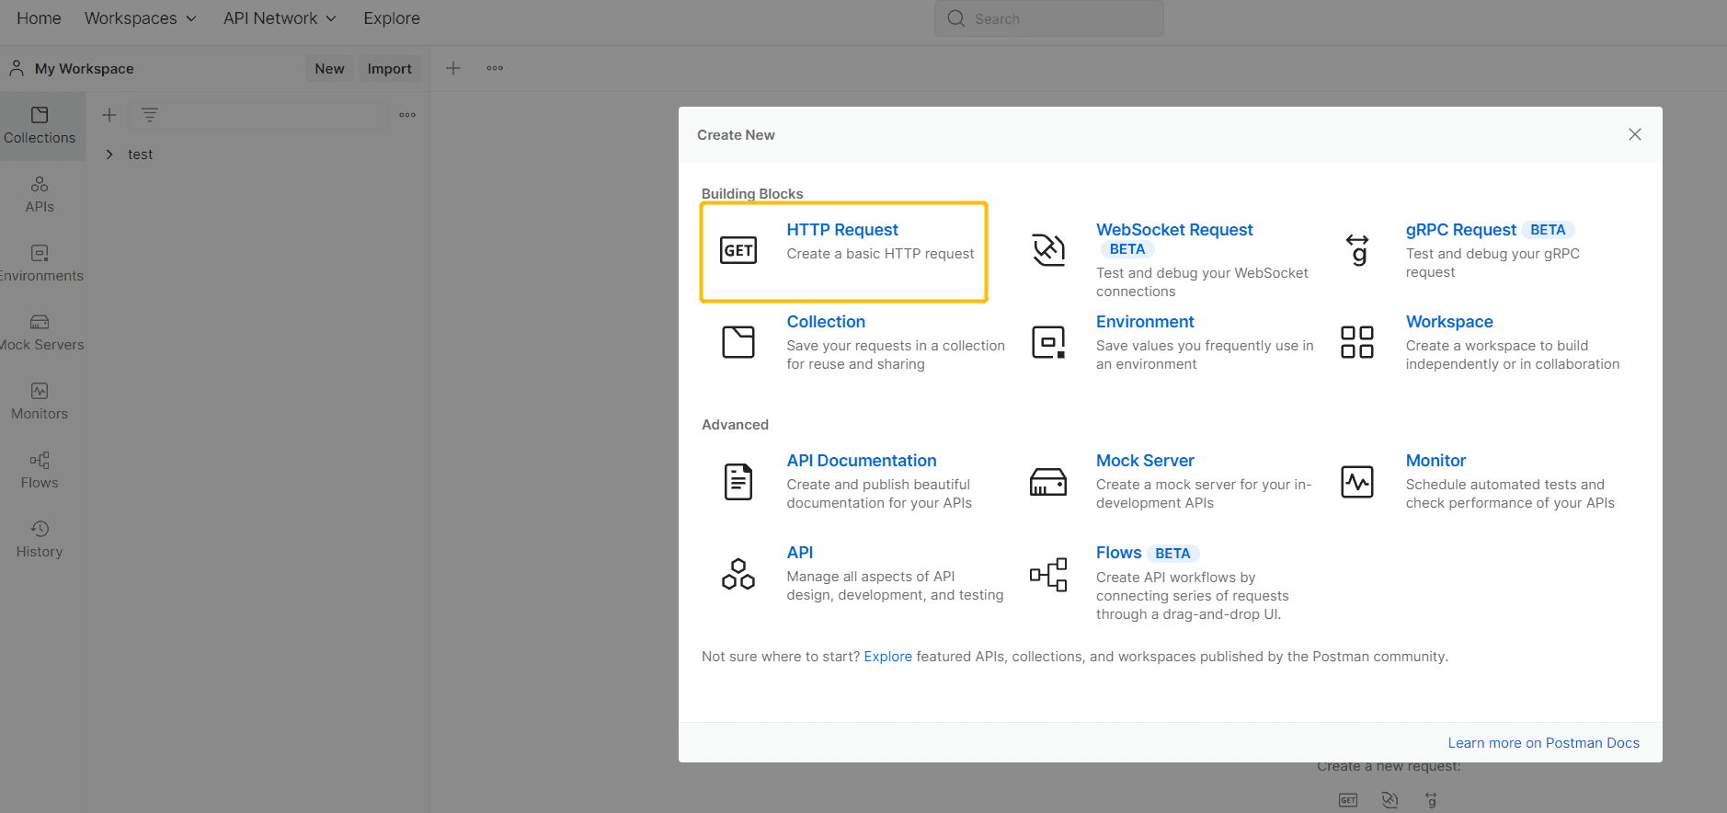Click the Flows BETA badge
The width and height of the screenshot is (1727, 813).
pos(1172,554)
